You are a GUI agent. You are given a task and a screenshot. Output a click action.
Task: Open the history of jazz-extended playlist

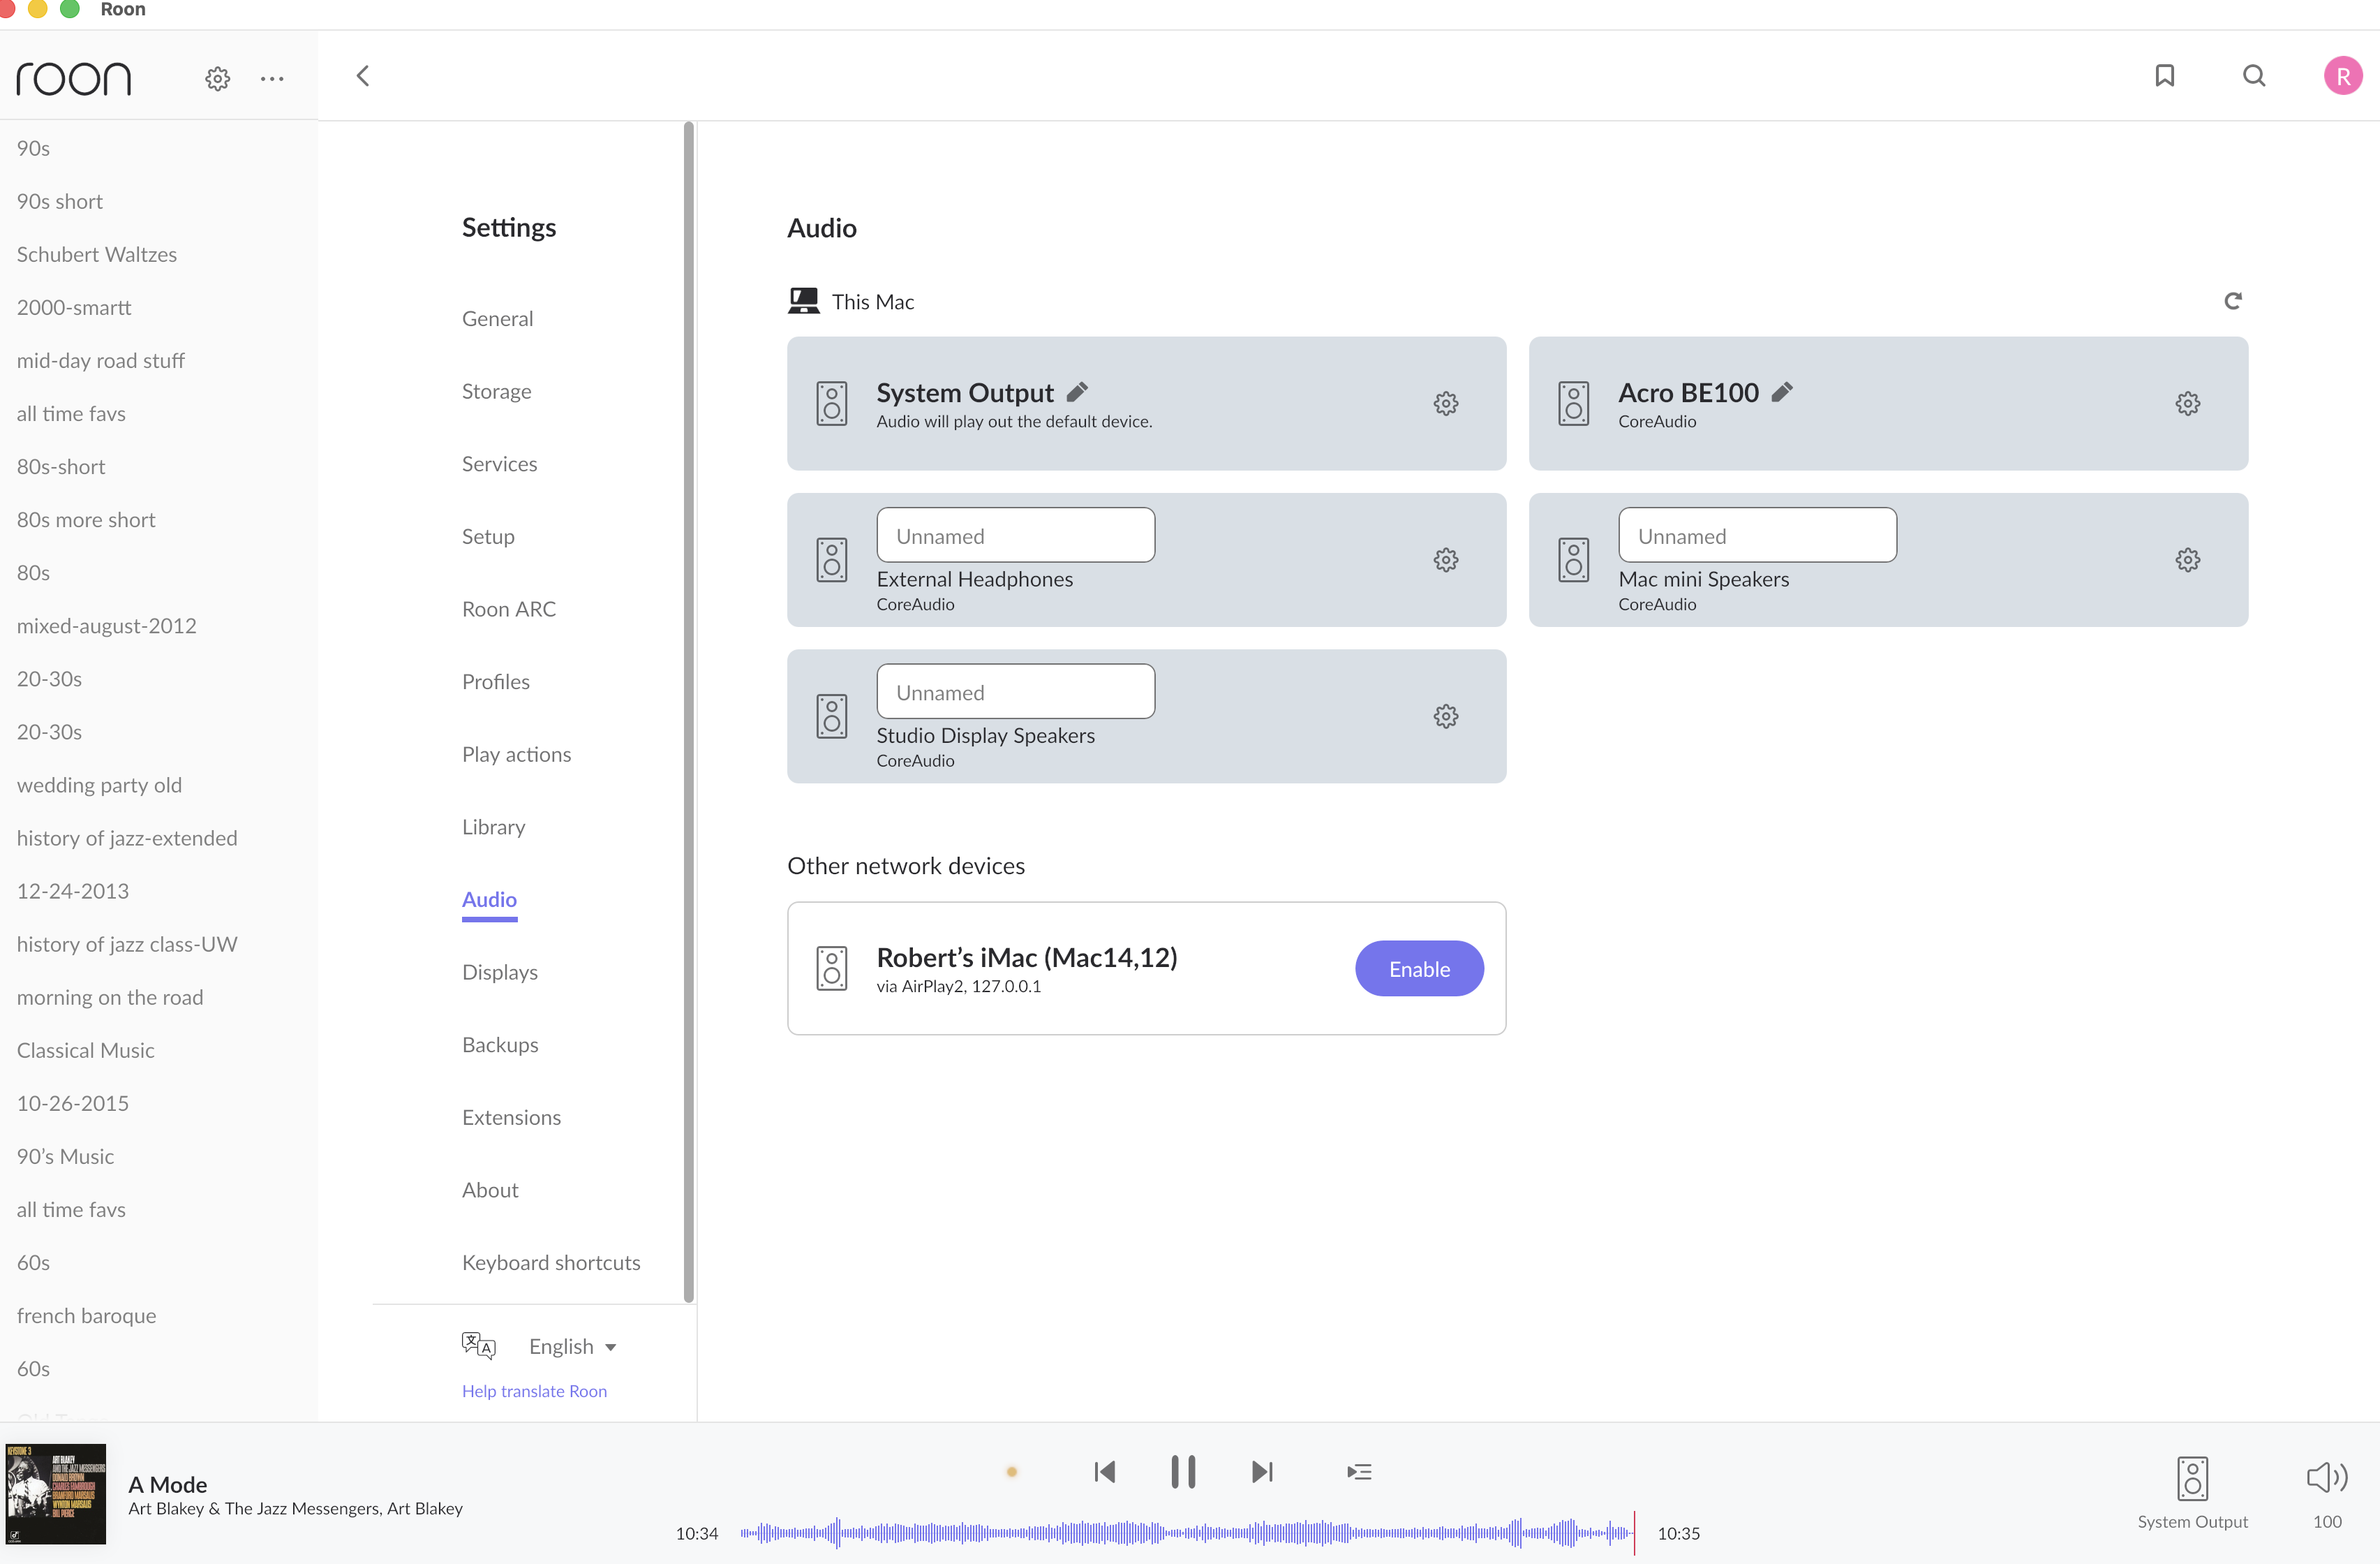coord(127,838)
